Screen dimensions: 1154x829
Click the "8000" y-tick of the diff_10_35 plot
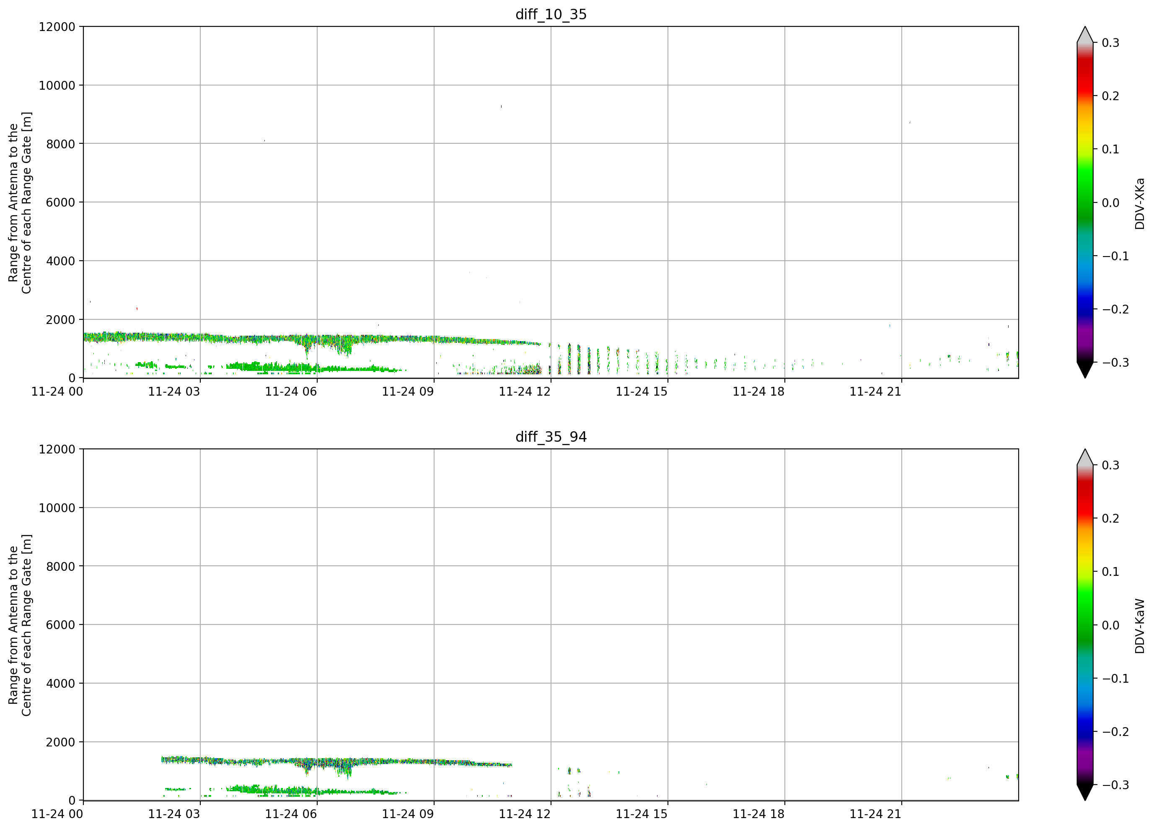[60, 143]
